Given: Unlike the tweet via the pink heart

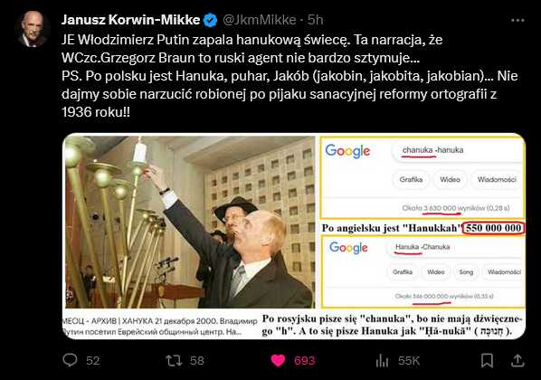Looking at the screenshot, I should point(278,361).
